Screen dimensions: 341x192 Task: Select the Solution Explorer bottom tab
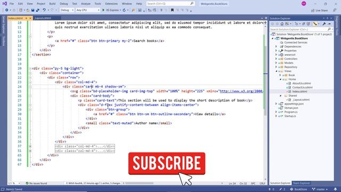click(x=280, y=183)
